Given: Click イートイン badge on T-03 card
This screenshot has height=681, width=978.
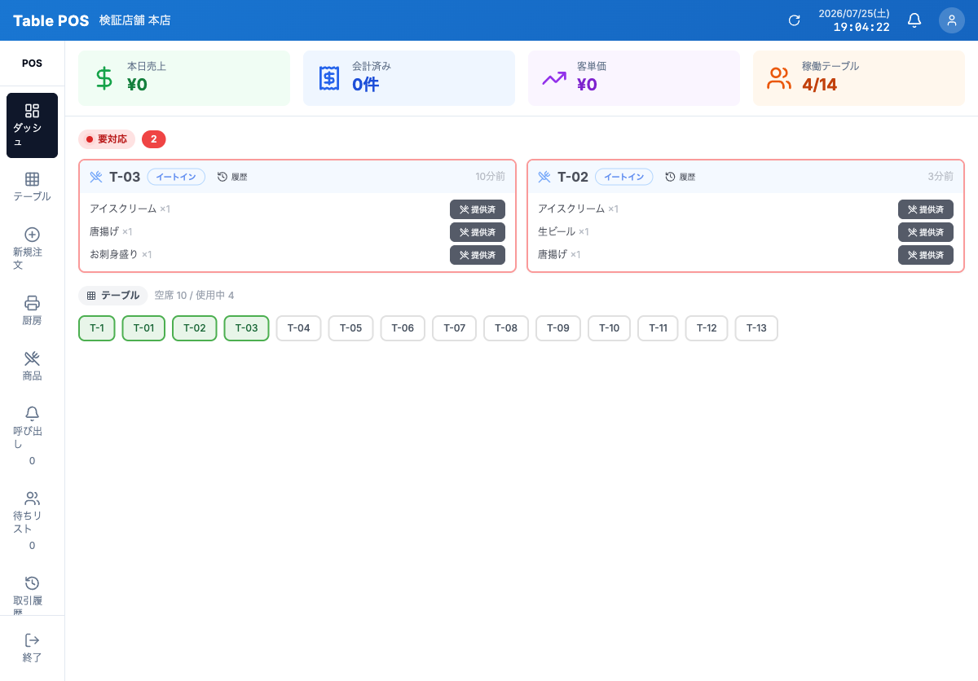Looking at the screenshot, I should 176,177.
